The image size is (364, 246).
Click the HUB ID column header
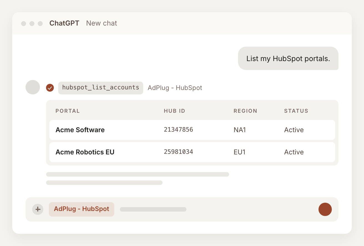coord(175,111)
